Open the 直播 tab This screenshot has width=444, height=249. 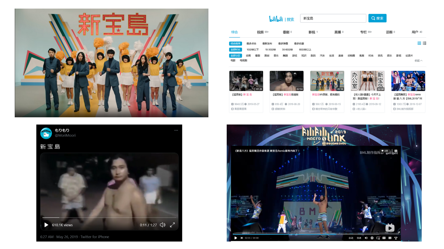click(339, 32)
